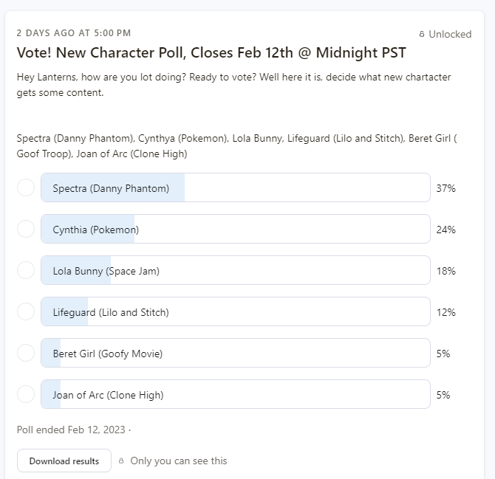Viewport: 495px width, 479px height.
Task: Click the lock icon beside Unlocked
Action: point(421,34)
